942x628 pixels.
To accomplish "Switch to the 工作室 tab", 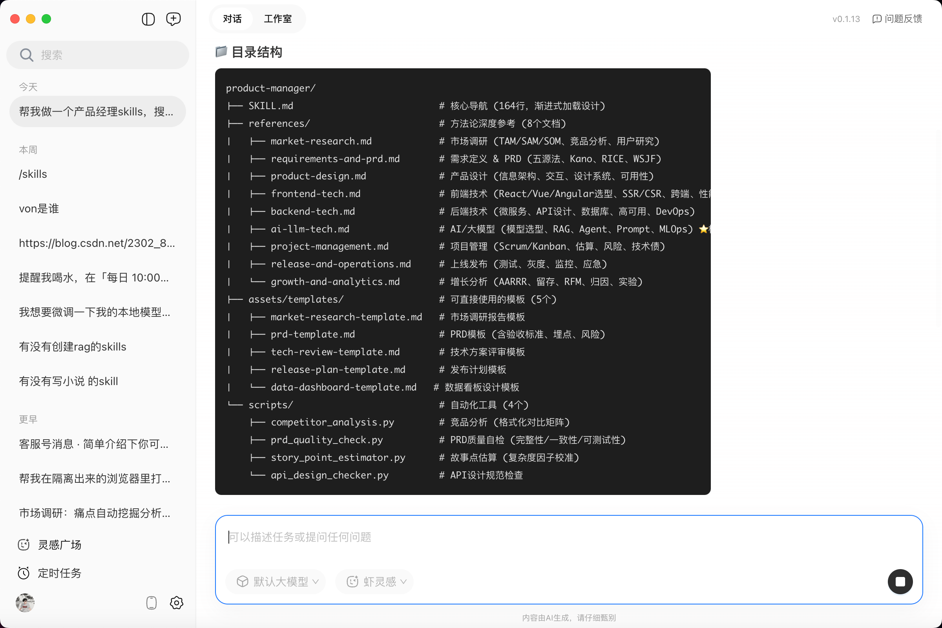I will click(x=277, y=18).
